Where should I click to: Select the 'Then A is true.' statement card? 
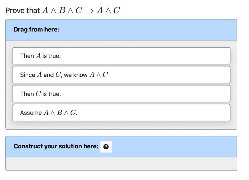[121, 56]
